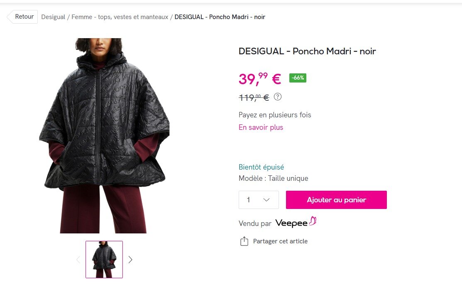Open Femme - tops, vestes et manteaux breadcrumb
This screenshot has height=284, width=462.
click(x=120, y=17)
